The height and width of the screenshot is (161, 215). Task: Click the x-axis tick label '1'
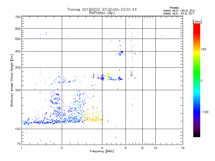coord(21,148)
